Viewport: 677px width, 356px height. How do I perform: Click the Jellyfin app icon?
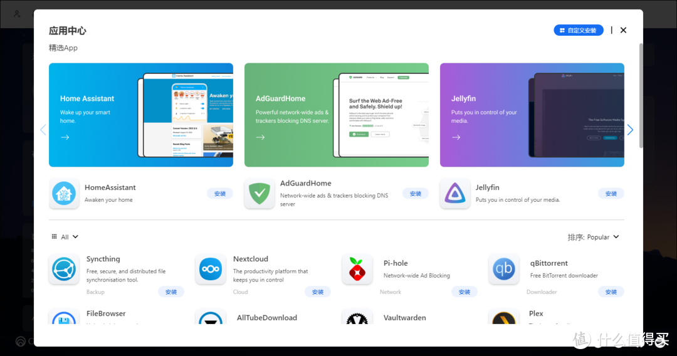pyautogui.click(x=455, y=193)
